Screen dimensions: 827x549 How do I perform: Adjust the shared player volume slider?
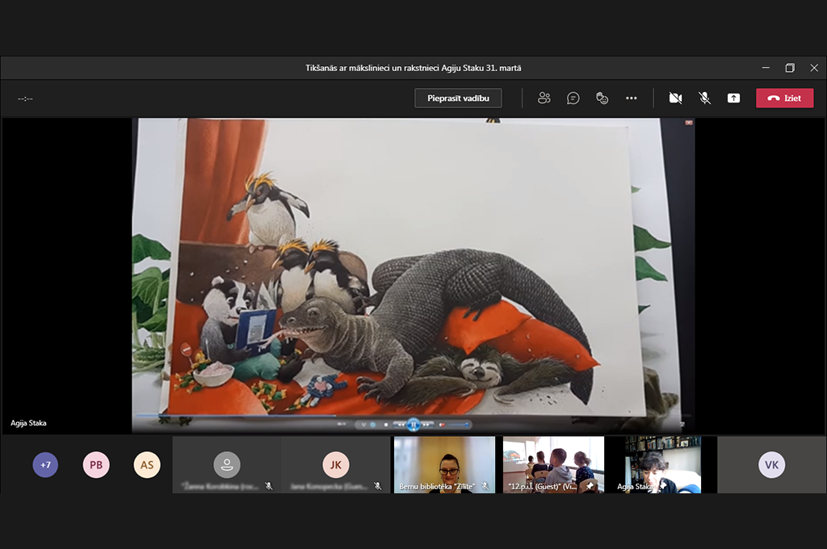tap(459, 425)
